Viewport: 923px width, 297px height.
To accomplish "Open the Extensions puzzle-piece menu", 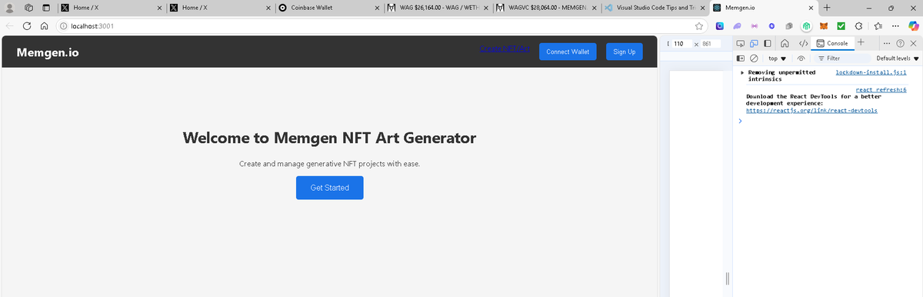I will coord(859,25).
